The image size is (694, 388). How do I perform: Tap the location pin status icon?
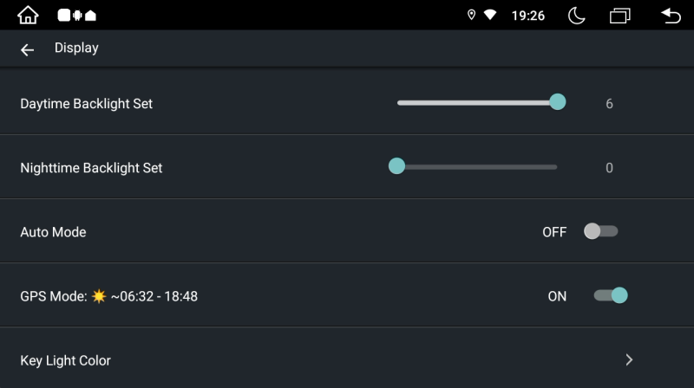[471, 15]
